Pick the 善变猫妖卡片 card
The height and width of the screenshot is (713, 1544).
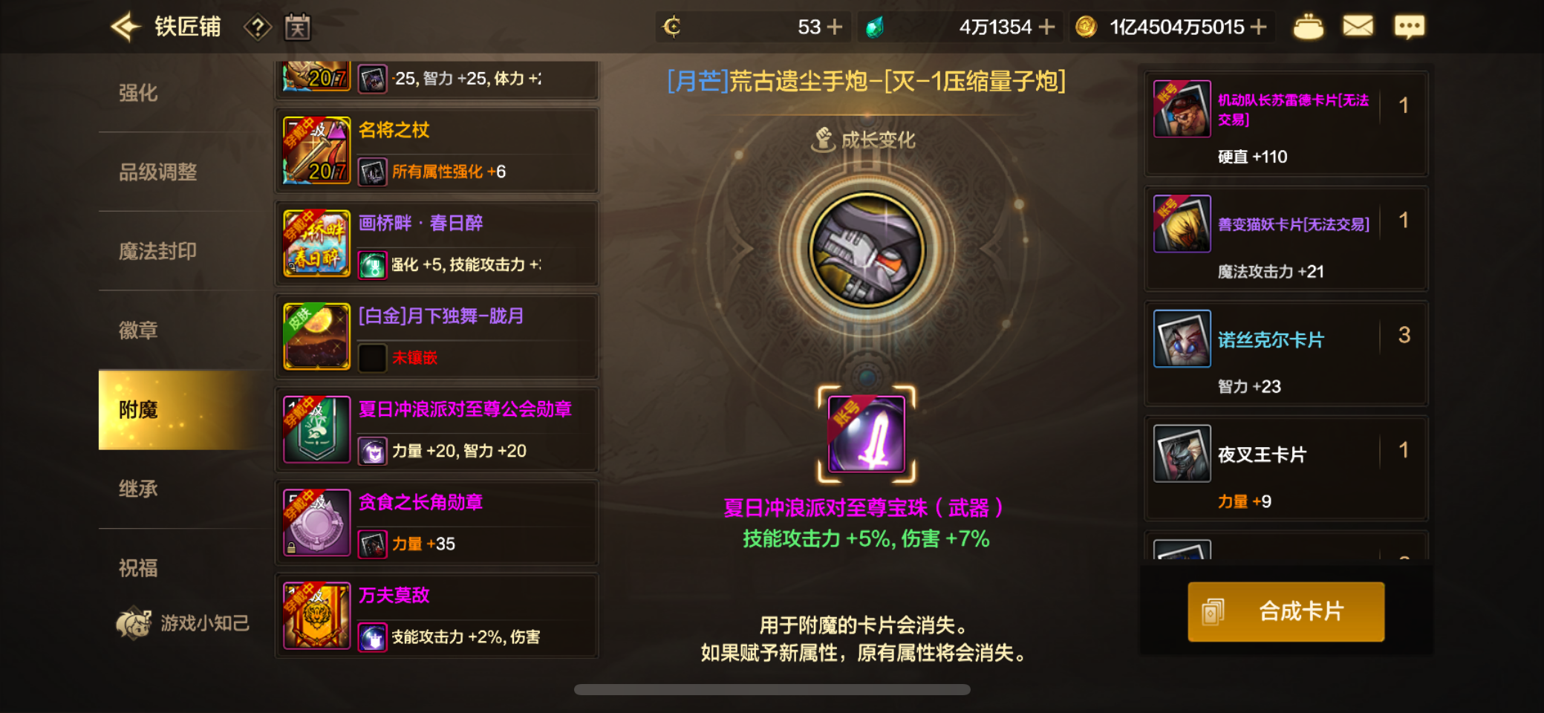tap(1286, 238)
